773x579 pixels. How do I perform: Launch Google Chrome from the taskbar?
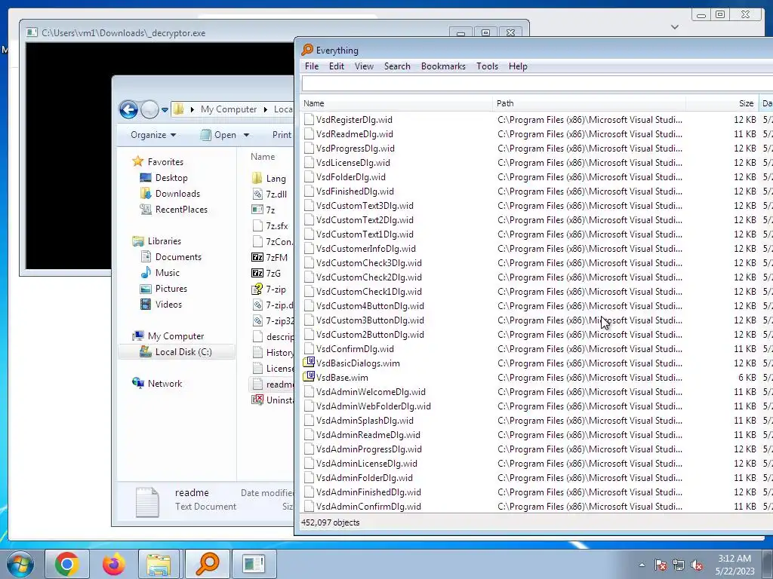pyautogui.click(x=67, y=564)
